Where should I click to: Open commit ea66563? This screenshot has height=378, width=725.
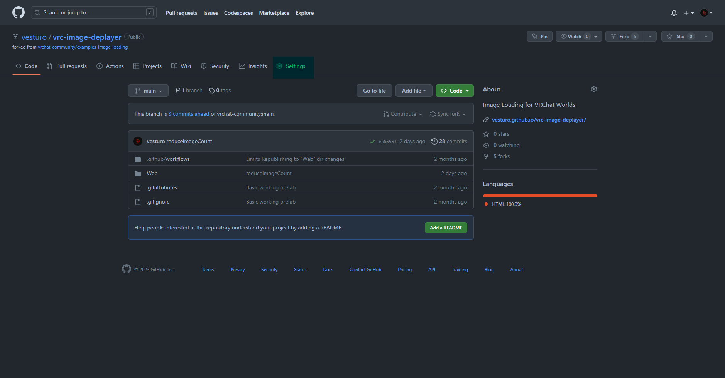pyautogui.click(x=387, y=142)
